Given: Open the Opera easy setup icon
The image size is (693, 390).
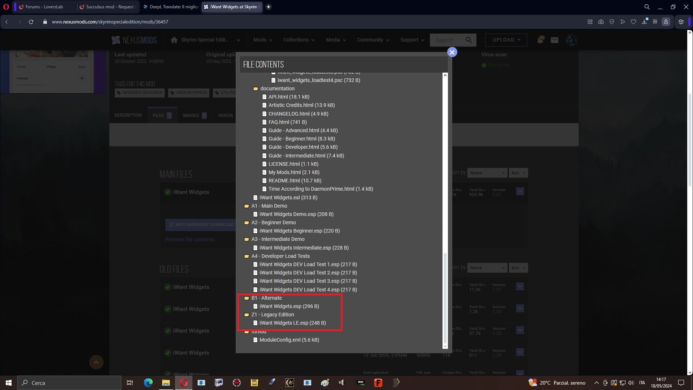Looking at the screenshot, I should (x=655, y=22).
